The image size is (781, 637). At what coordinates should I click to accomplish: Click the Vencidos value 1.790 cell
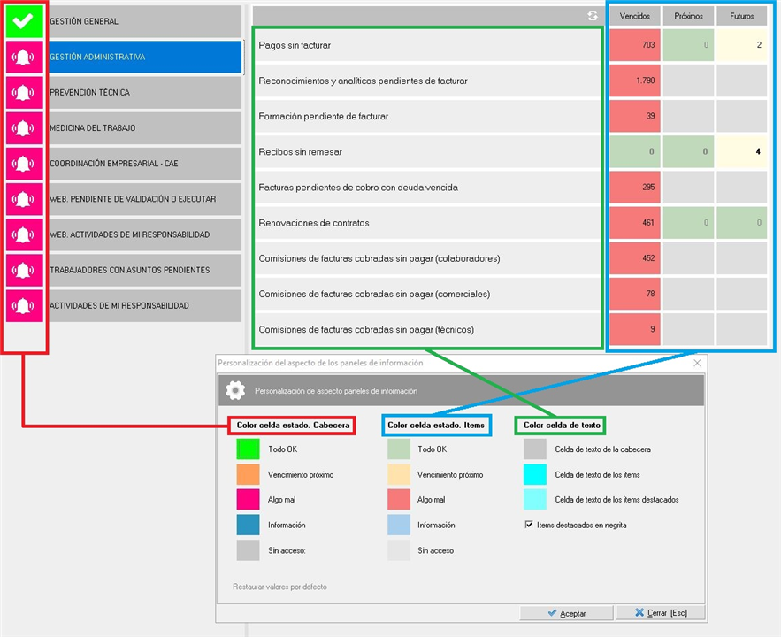[x=632, y=81]
